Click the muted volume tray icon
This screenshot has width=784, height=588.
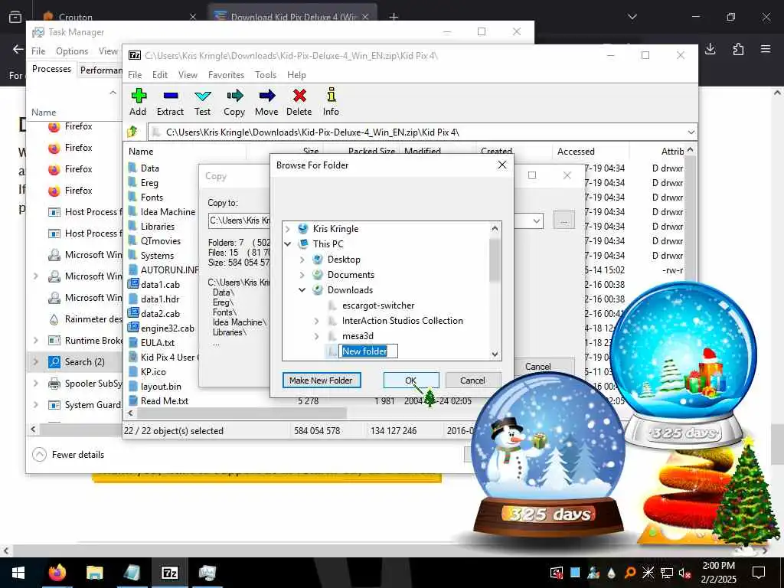tap(684, 573)
